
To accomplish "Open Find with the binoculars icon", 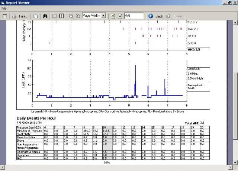I will point(45,16).
